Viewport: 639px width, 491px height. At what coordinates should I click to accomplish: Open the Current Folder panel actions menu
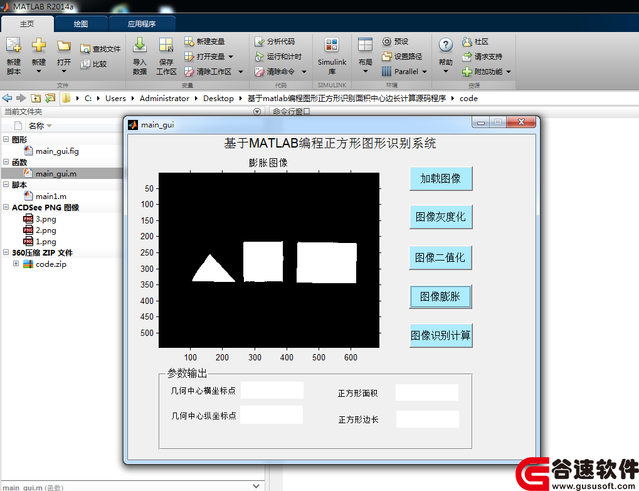pos(256,111)
